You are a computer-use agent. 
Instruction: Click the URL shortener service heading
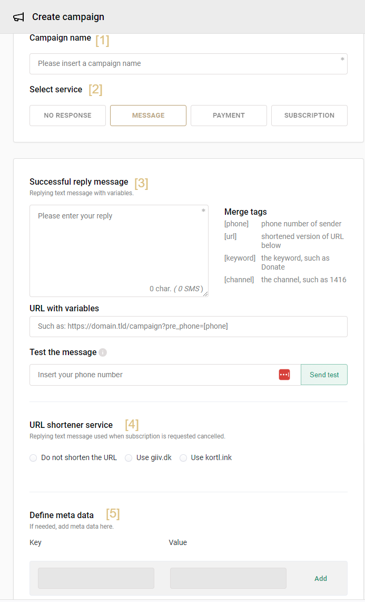click(71, 425)
